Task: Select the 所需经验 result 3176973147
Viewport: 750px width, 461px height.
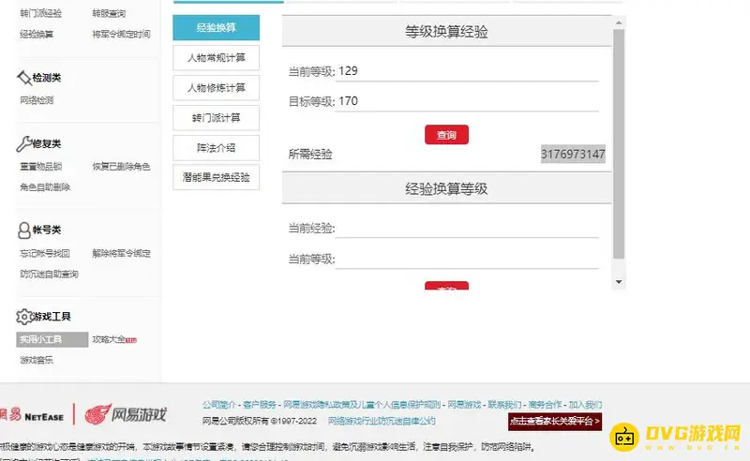Action: (573, 154)
